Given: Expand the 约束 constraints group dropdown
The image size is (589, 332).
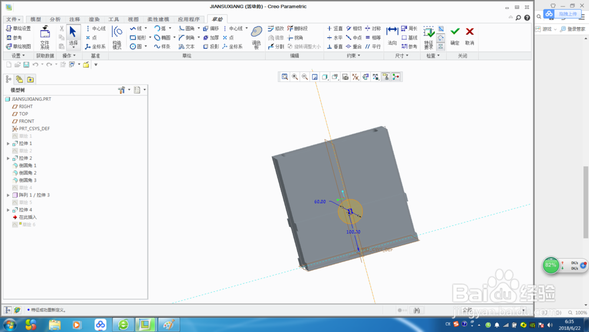Looking at the screenshot, I should [x=353, y=55].
